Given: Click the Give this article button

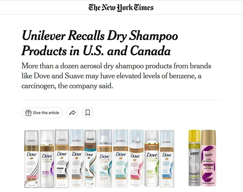Looking at the screenshot, I should click(42, 113).
